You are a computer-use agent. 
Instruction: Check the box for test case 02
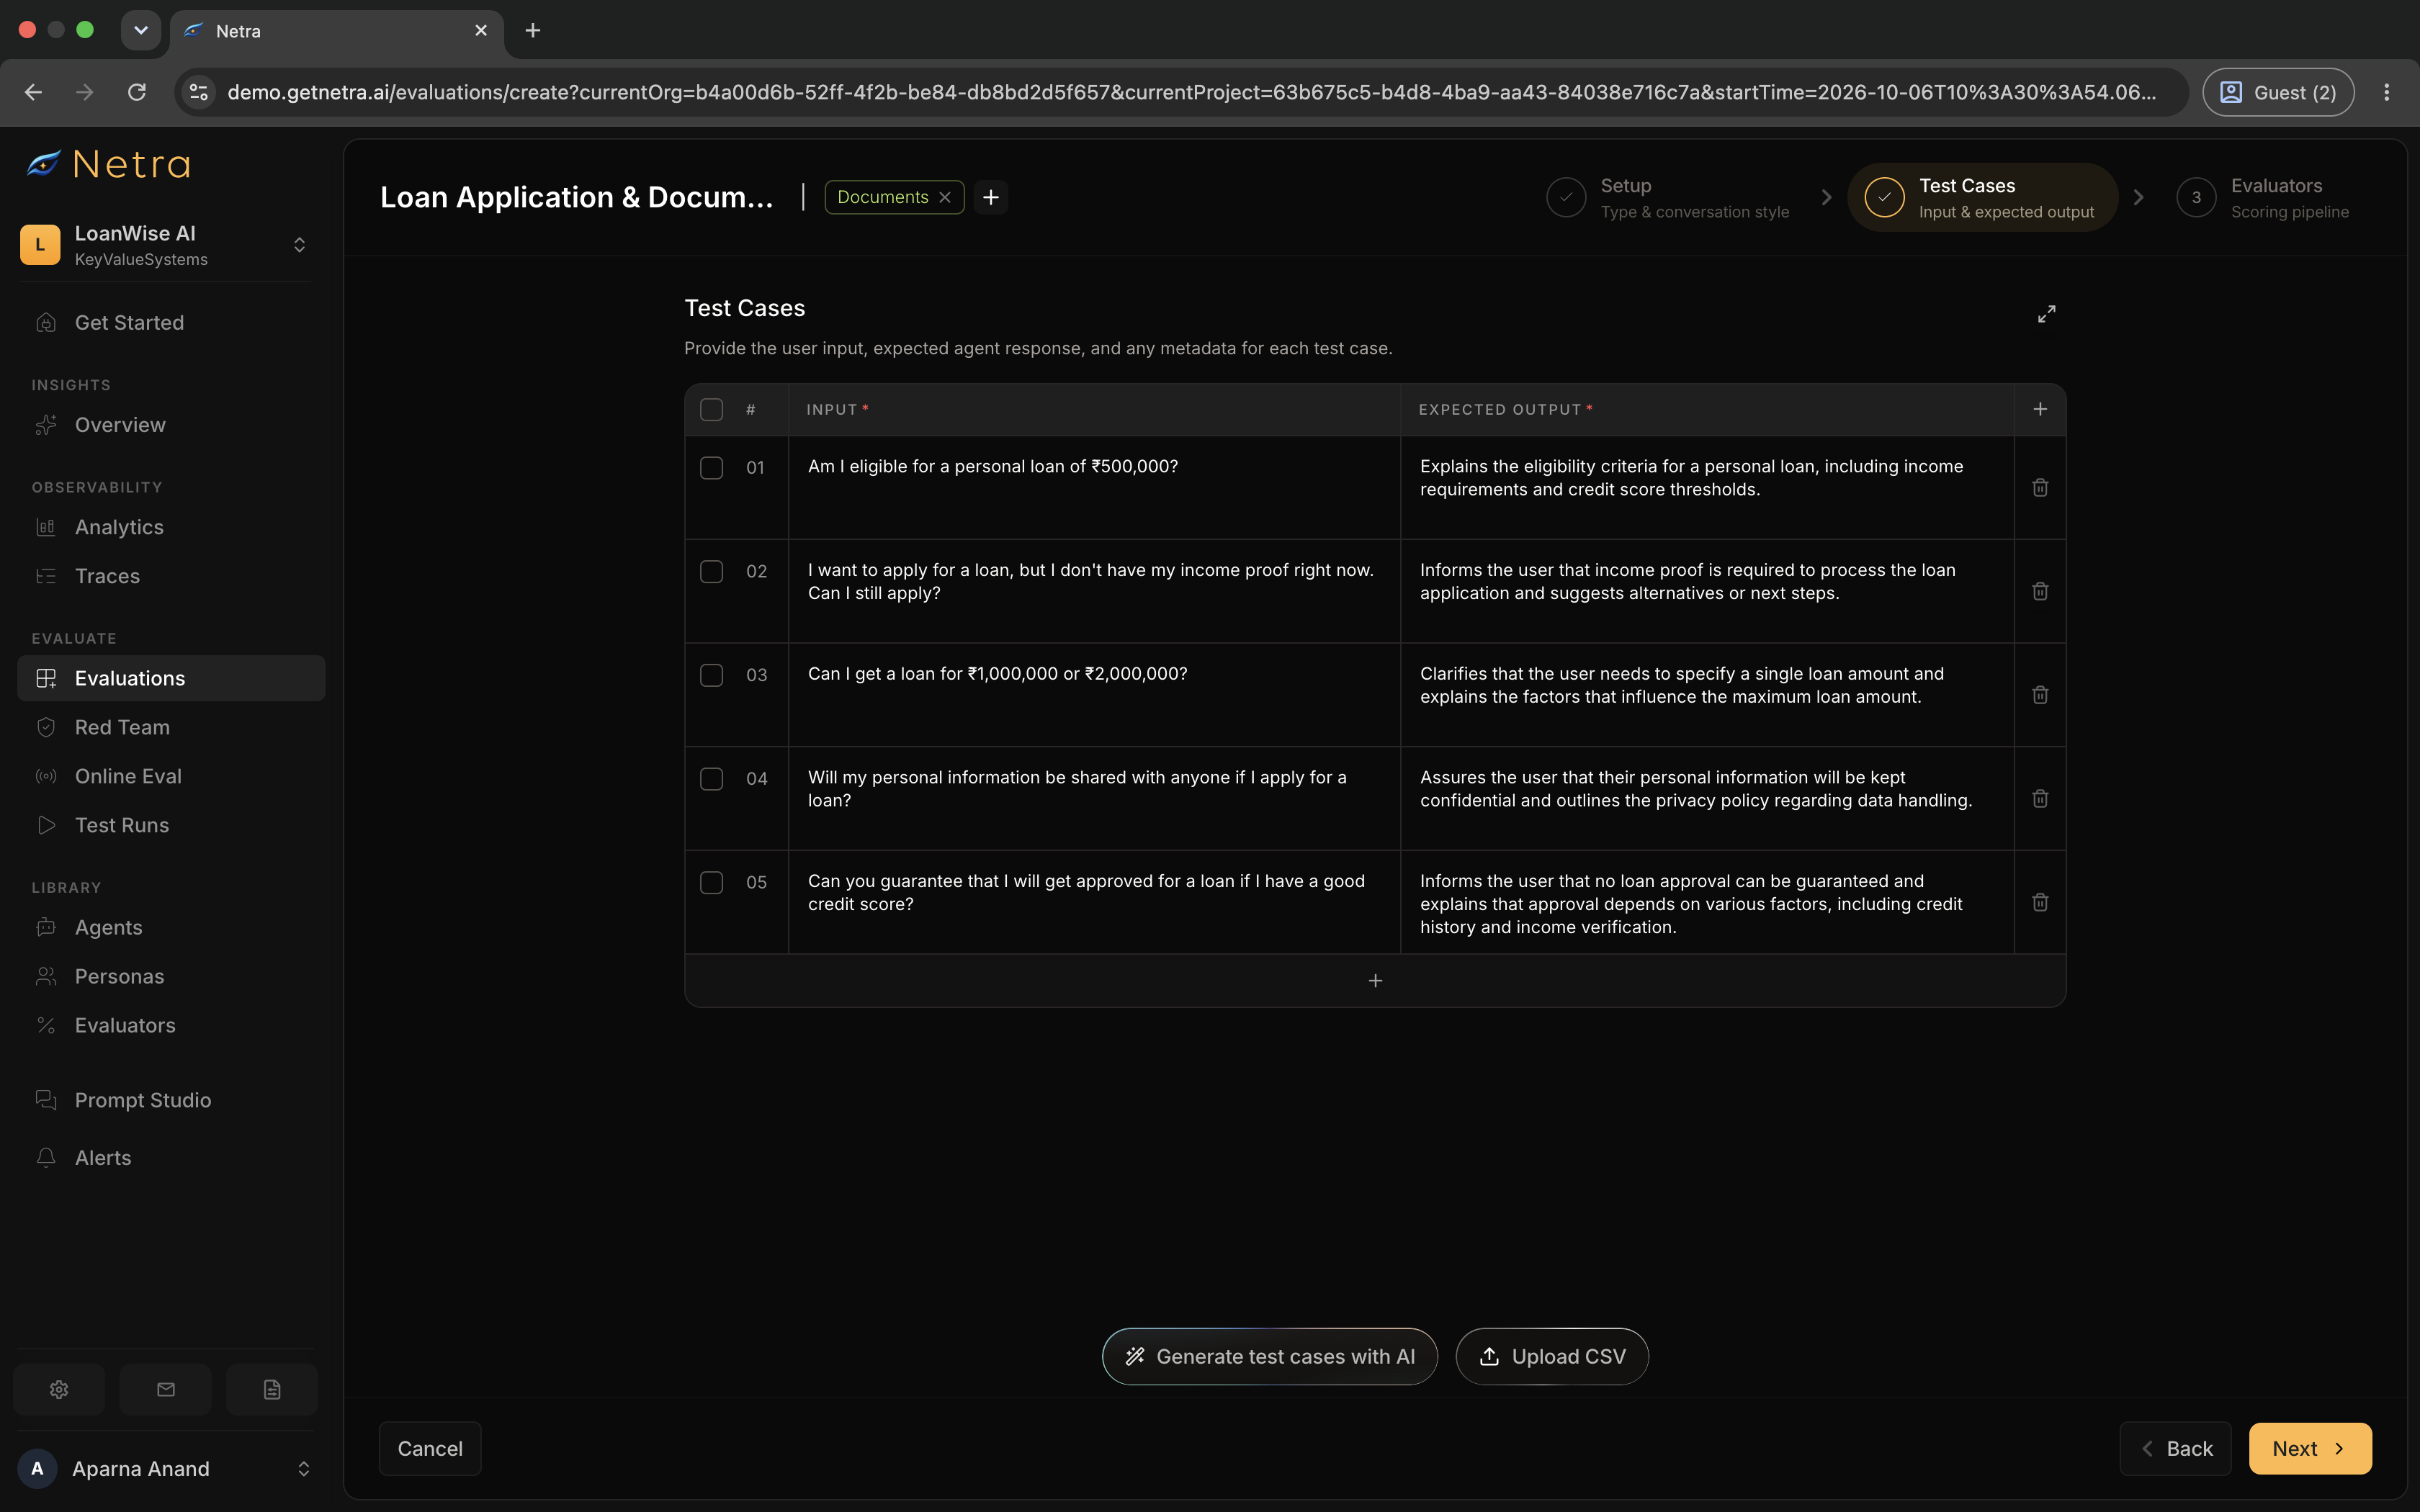coord(711,571)
